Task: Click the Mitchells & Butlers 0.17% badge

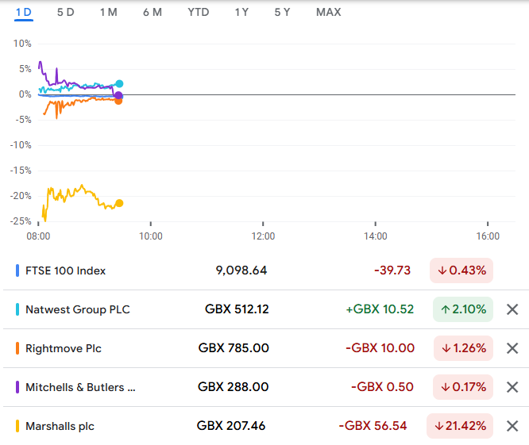Action: click(463, 387)
